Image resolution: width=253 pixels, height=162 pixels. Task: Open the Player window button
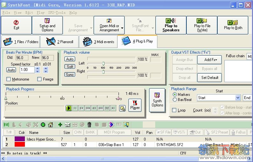coord(135,105)
